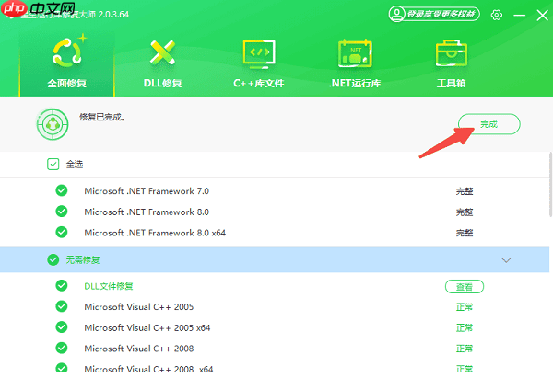Open the .NET运行库 calendar icon
The width and height of the screenshot is (553, 378).
(x=355, y=53)
